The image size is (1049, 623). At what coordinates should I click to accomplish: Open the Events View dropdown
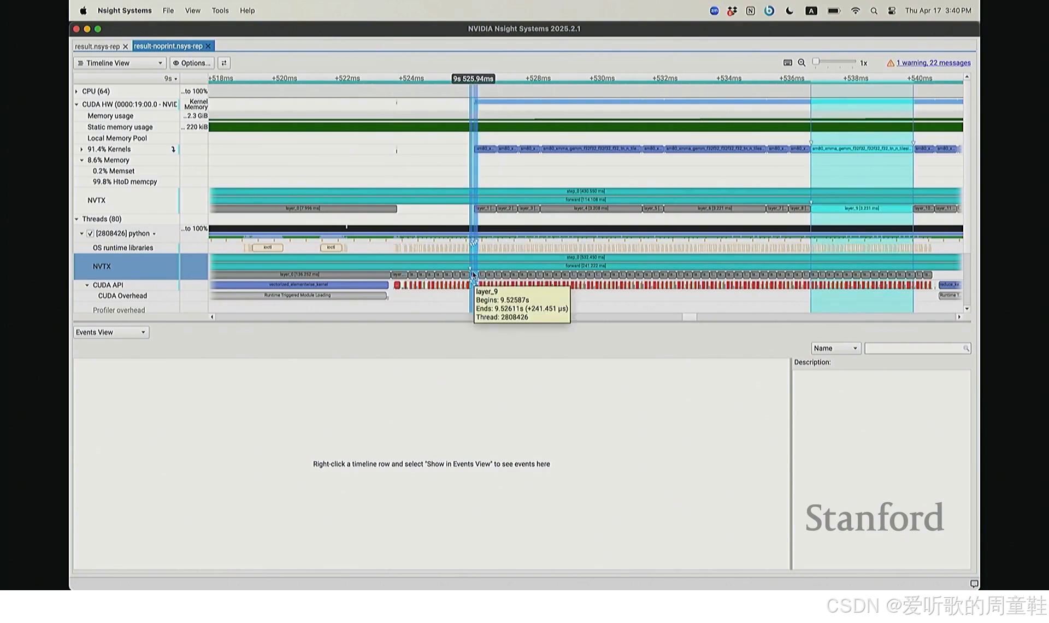click(x=111, y=332)
